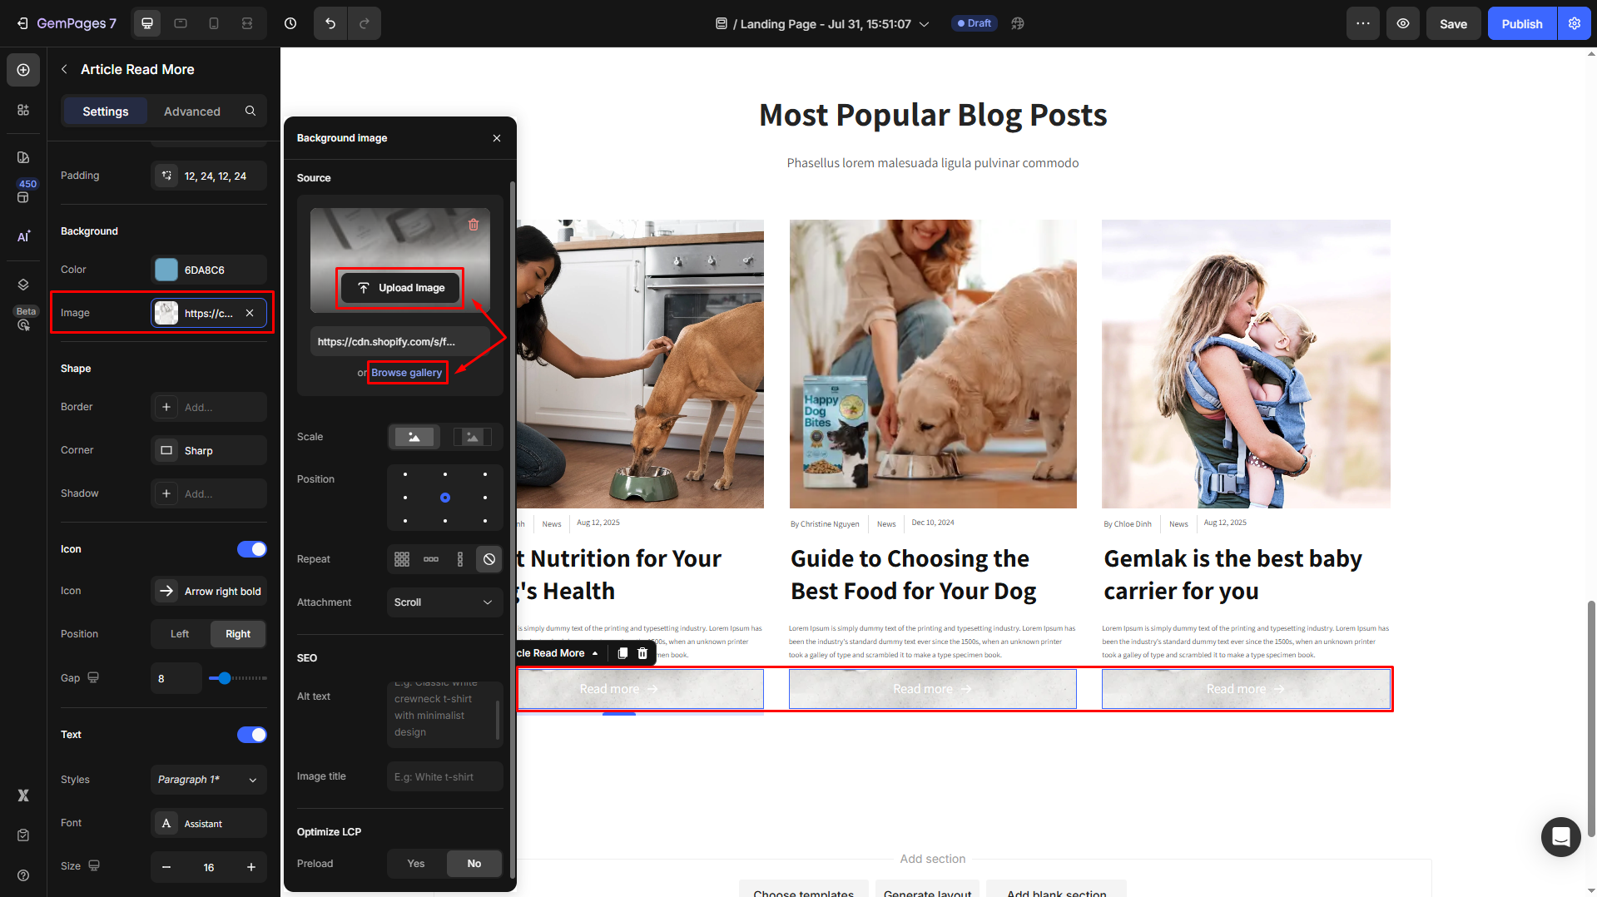Expand the Landing Page title dropdown
This screenshot has width=1597, height=897.
pyautogui.click(x=924, y=24)
